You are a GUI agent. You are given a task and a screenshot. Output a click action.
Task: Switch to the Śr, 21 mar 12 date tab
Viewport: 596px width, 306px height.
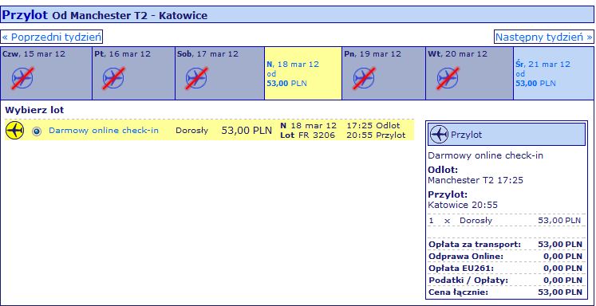pos(554,73)
